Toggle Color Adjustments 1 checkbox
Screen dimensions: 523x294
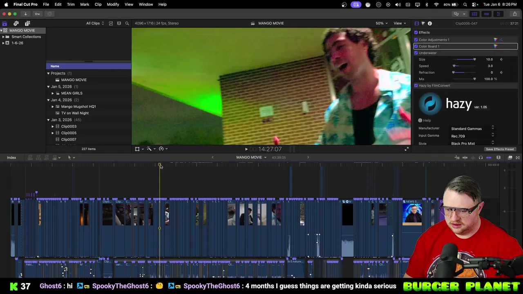point(416,40)
